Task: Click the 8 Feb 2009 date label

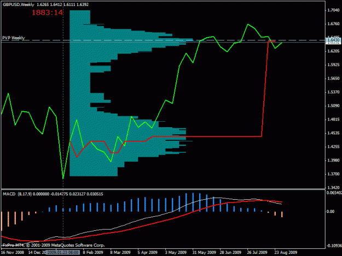Action: [x=93, y=252]
